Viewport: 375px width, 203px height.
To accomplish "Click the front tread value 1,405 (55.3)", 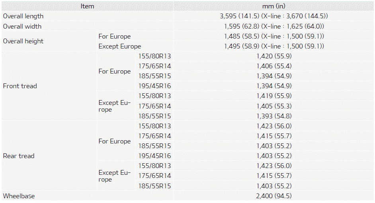I will click(274, 106).
